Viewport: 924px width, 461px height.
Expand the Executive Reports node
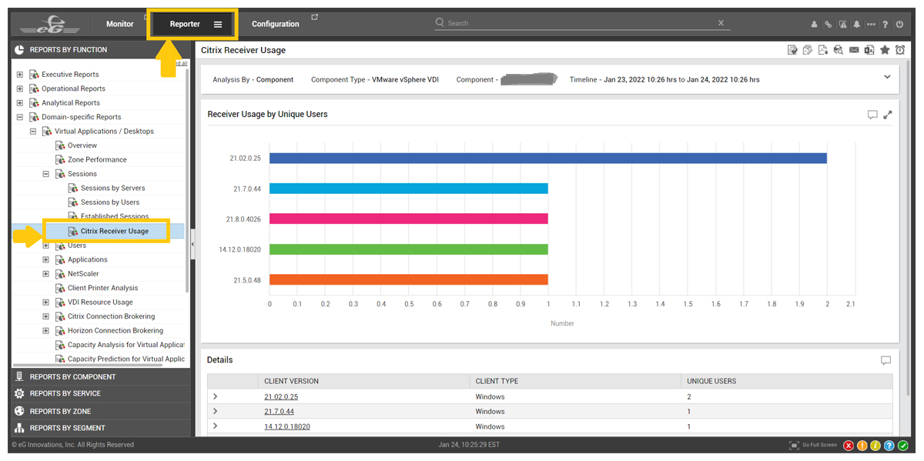(20, 75)
